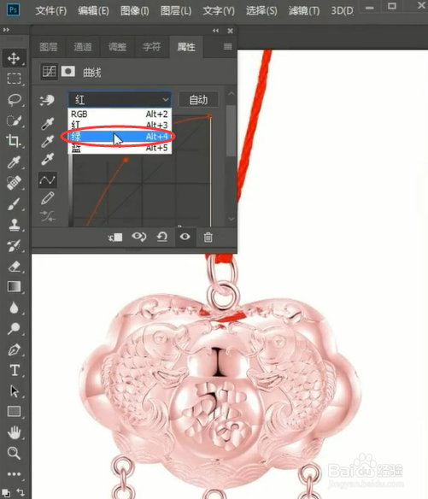Open the 滤镜(T) menu
Image resolution: width=428 pixels, height=499 pixels.
click(304, 11)
